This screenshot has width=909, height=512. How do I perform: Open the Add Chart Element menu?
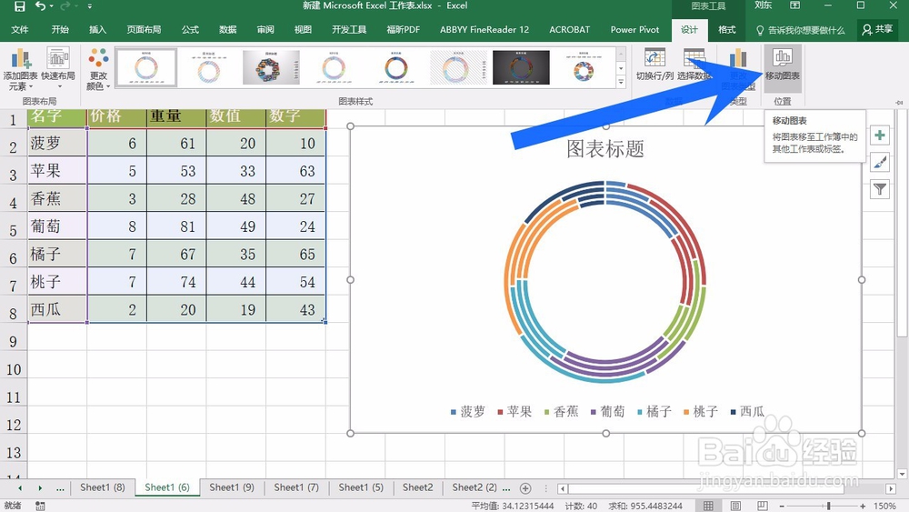coord(20,69)
